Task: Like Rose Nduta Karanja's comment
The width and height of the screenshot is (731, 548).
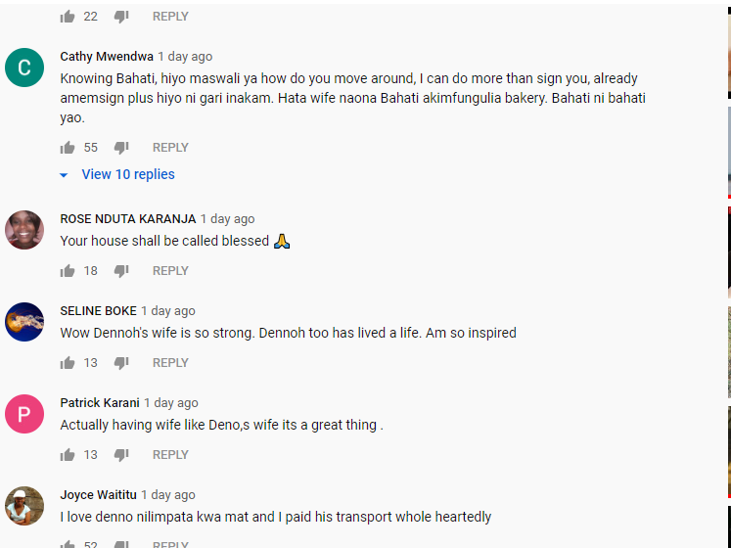Action: click(x=68, y=271)
